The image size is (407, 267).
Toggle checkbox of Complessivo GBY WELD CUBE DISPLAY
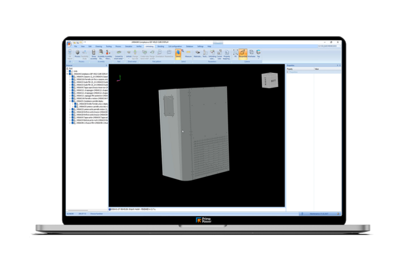(x=70, y=74)
